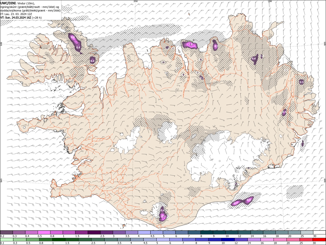Click the 0.1 number label under the lower legend

2,243
